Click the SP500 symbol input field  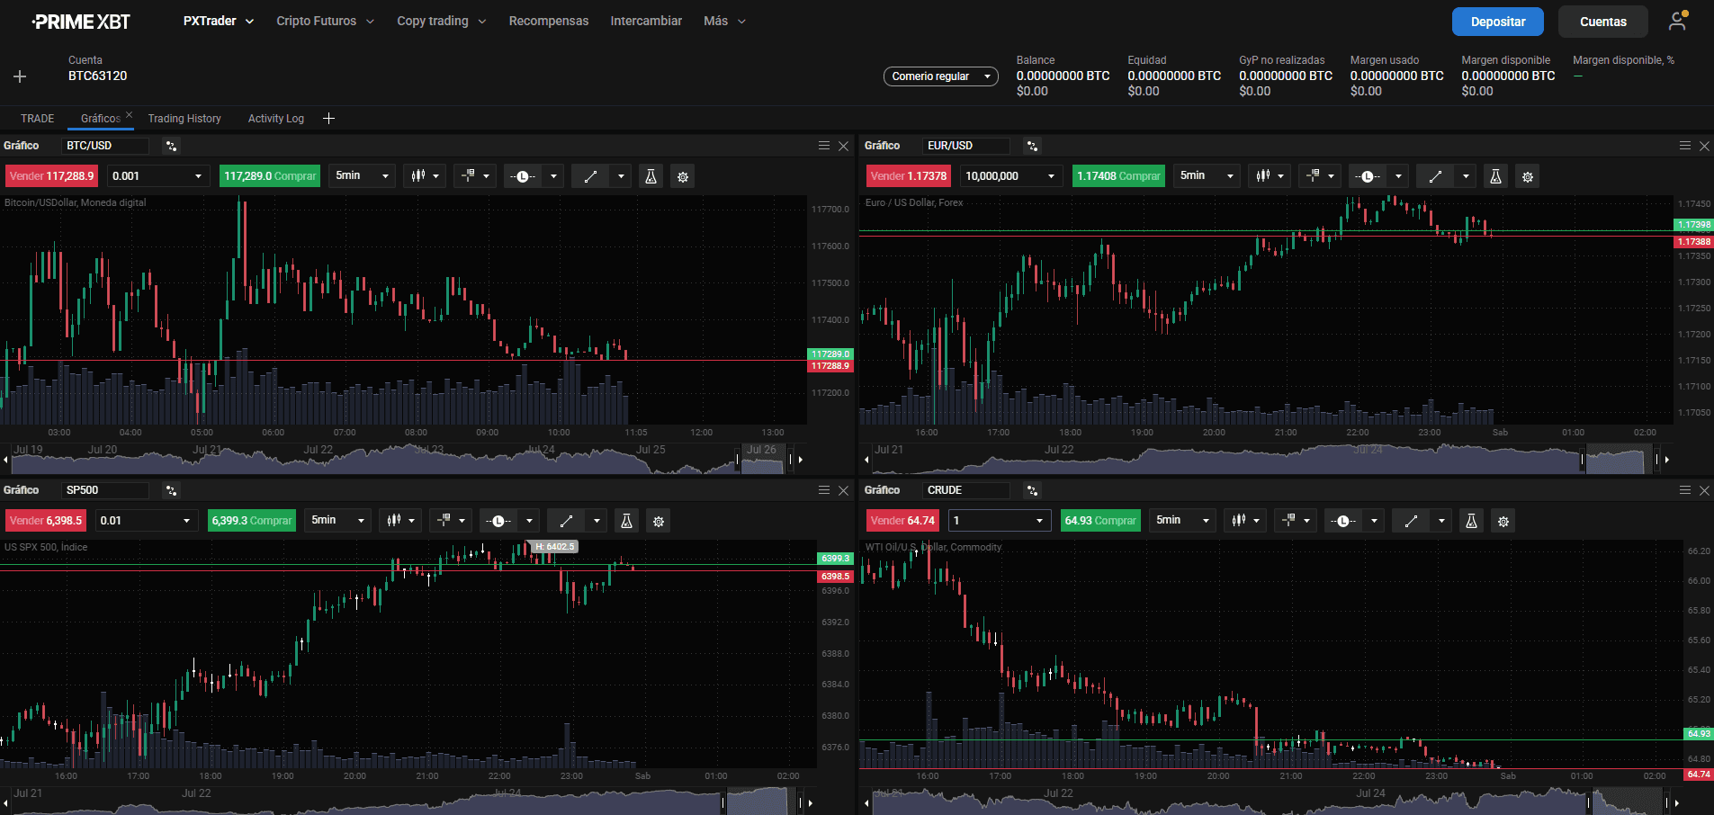pyautogui.click(x=106, y=490)
